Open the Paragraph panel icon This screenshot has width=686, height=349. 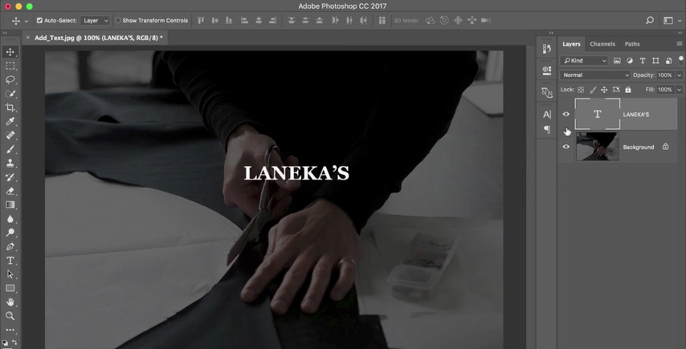(x=547, y=129)
